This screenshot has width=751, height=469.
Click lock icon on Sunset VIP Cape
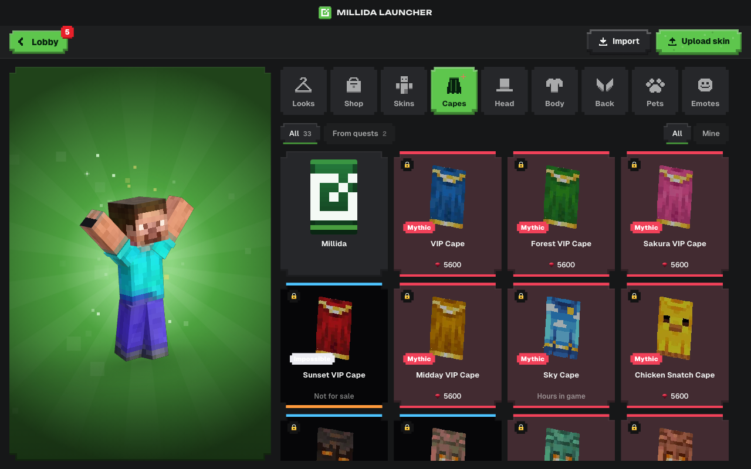(294, 296)
